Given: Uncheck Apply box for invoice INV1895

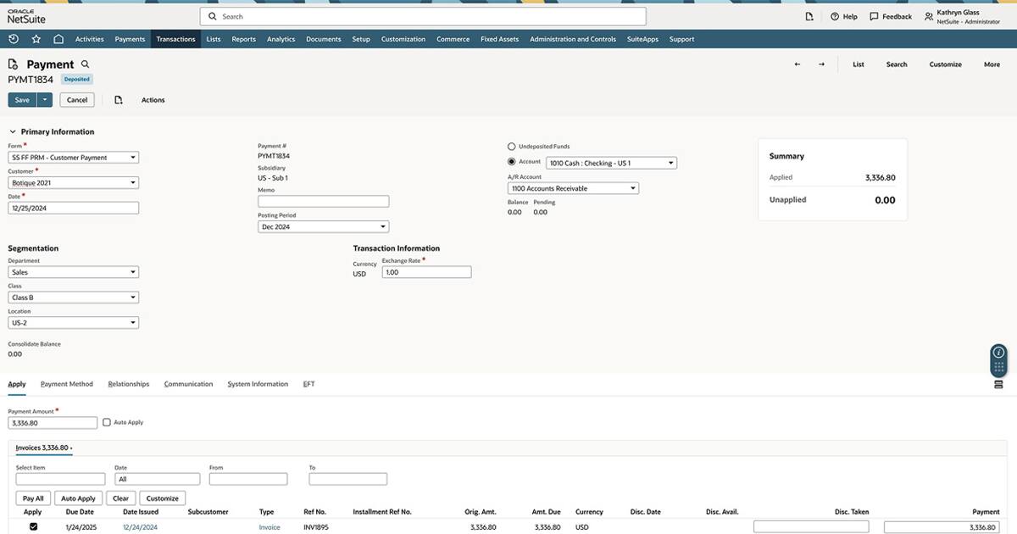Looking at the screenshot, I should pyautogui.click(x=33, y=526).
